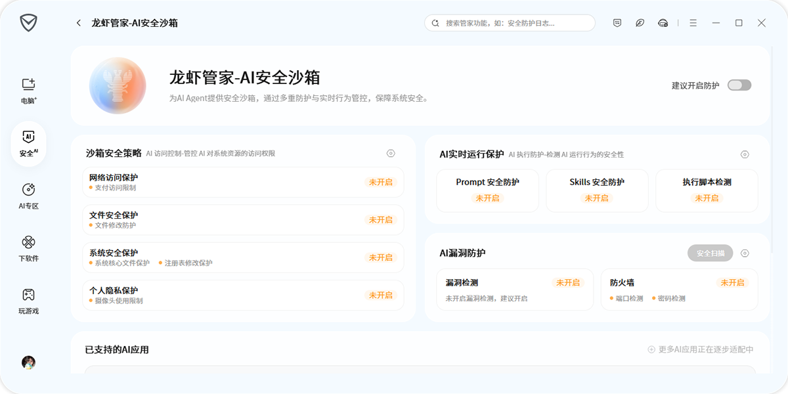Click the 安全扫描 scan button
This screenshot has height=394, width=788.
tap(710, 253)
